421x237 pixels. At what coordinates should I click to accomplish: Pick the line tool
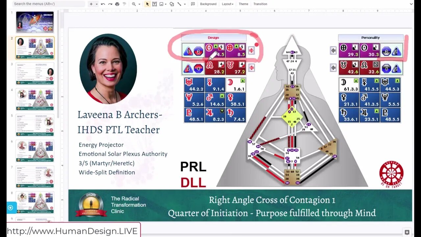click(x=179, y=4)
